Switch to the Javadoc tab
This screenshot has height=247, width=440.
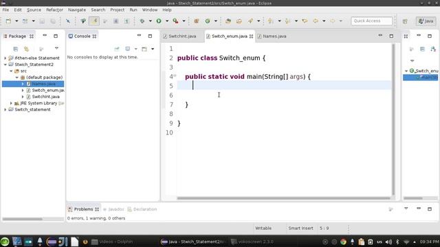[x=113, y=209]
